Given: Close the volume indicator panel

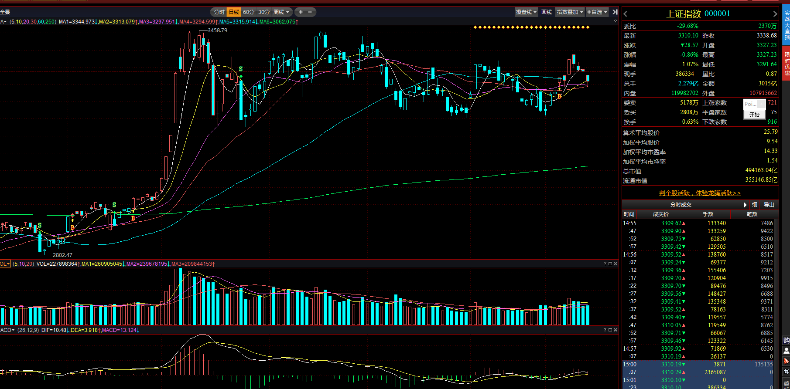Looking at the screenshot, I should click(616, 264).
